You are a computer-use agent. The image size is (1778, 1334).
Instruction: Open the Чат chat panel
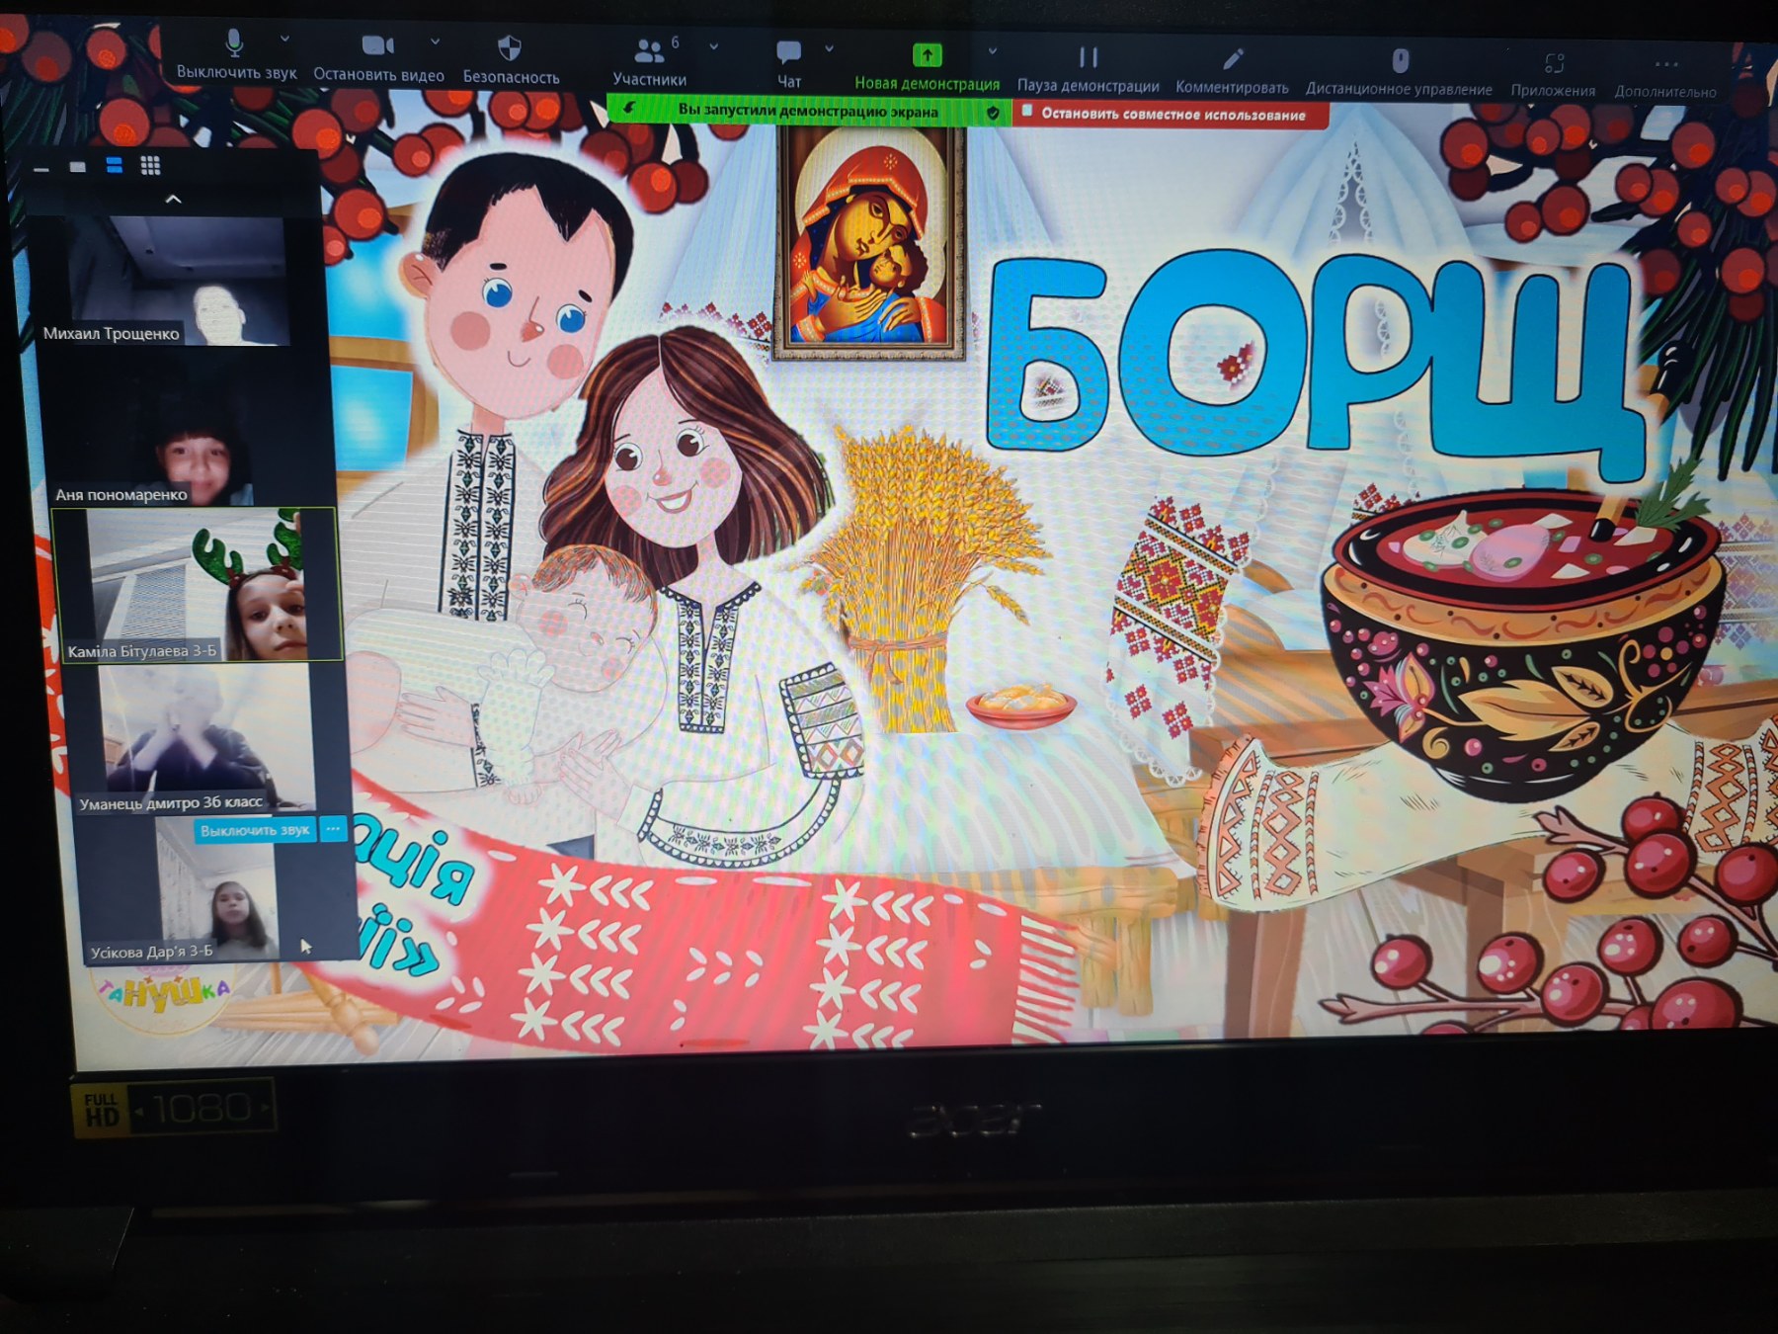click(788, 53)
